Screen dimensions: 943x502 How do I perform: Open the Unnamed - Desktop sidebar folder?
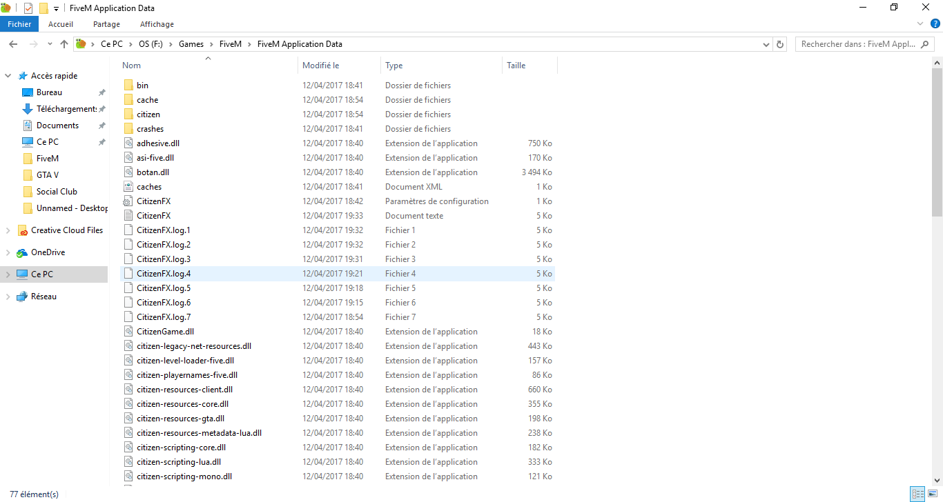pyautogui.click(x=66, y=208)
